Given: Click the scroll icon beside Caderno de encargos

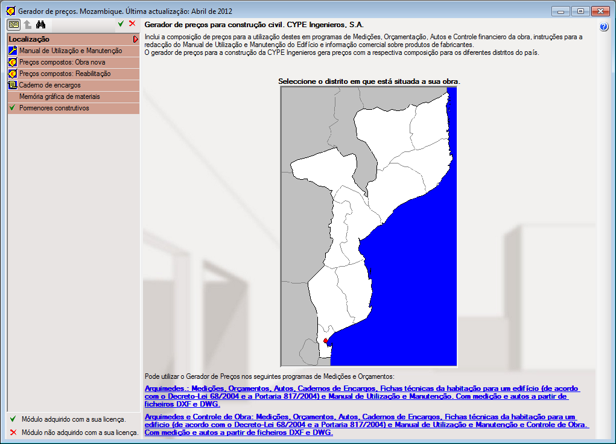Looking at the screenshot, I should [x=13, y=85].
